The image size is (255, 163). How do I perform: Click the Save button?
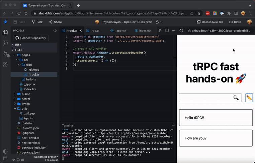pos(19,22)
